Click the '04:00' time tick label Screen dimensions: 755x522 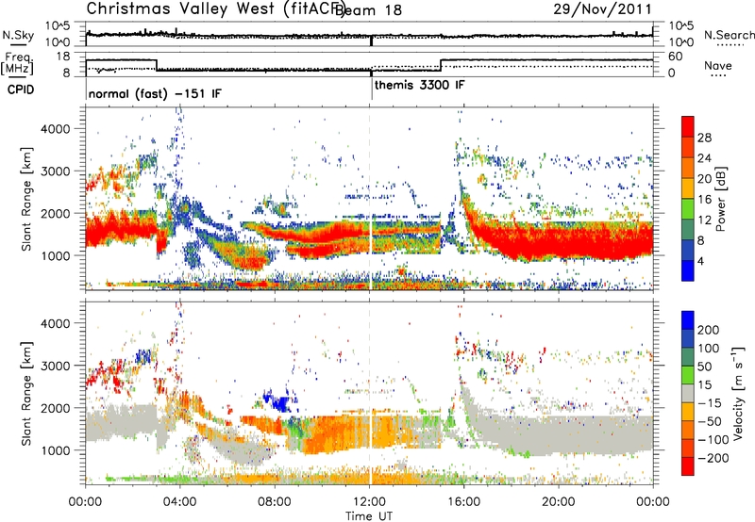pyautogui.click(x=179, y=502)
